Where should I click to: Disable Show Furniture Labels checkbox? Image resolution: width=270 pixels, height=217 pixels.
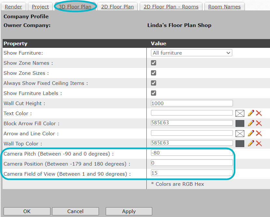point(154,93)
